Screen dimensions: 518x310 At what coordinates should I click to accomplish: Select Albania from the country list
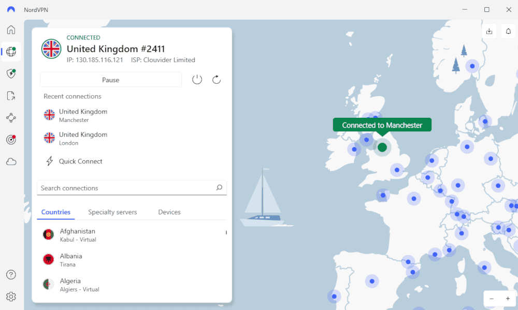coord(71,260)
